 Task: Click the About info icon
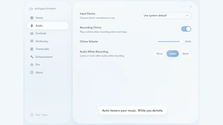tap(32, 72)
